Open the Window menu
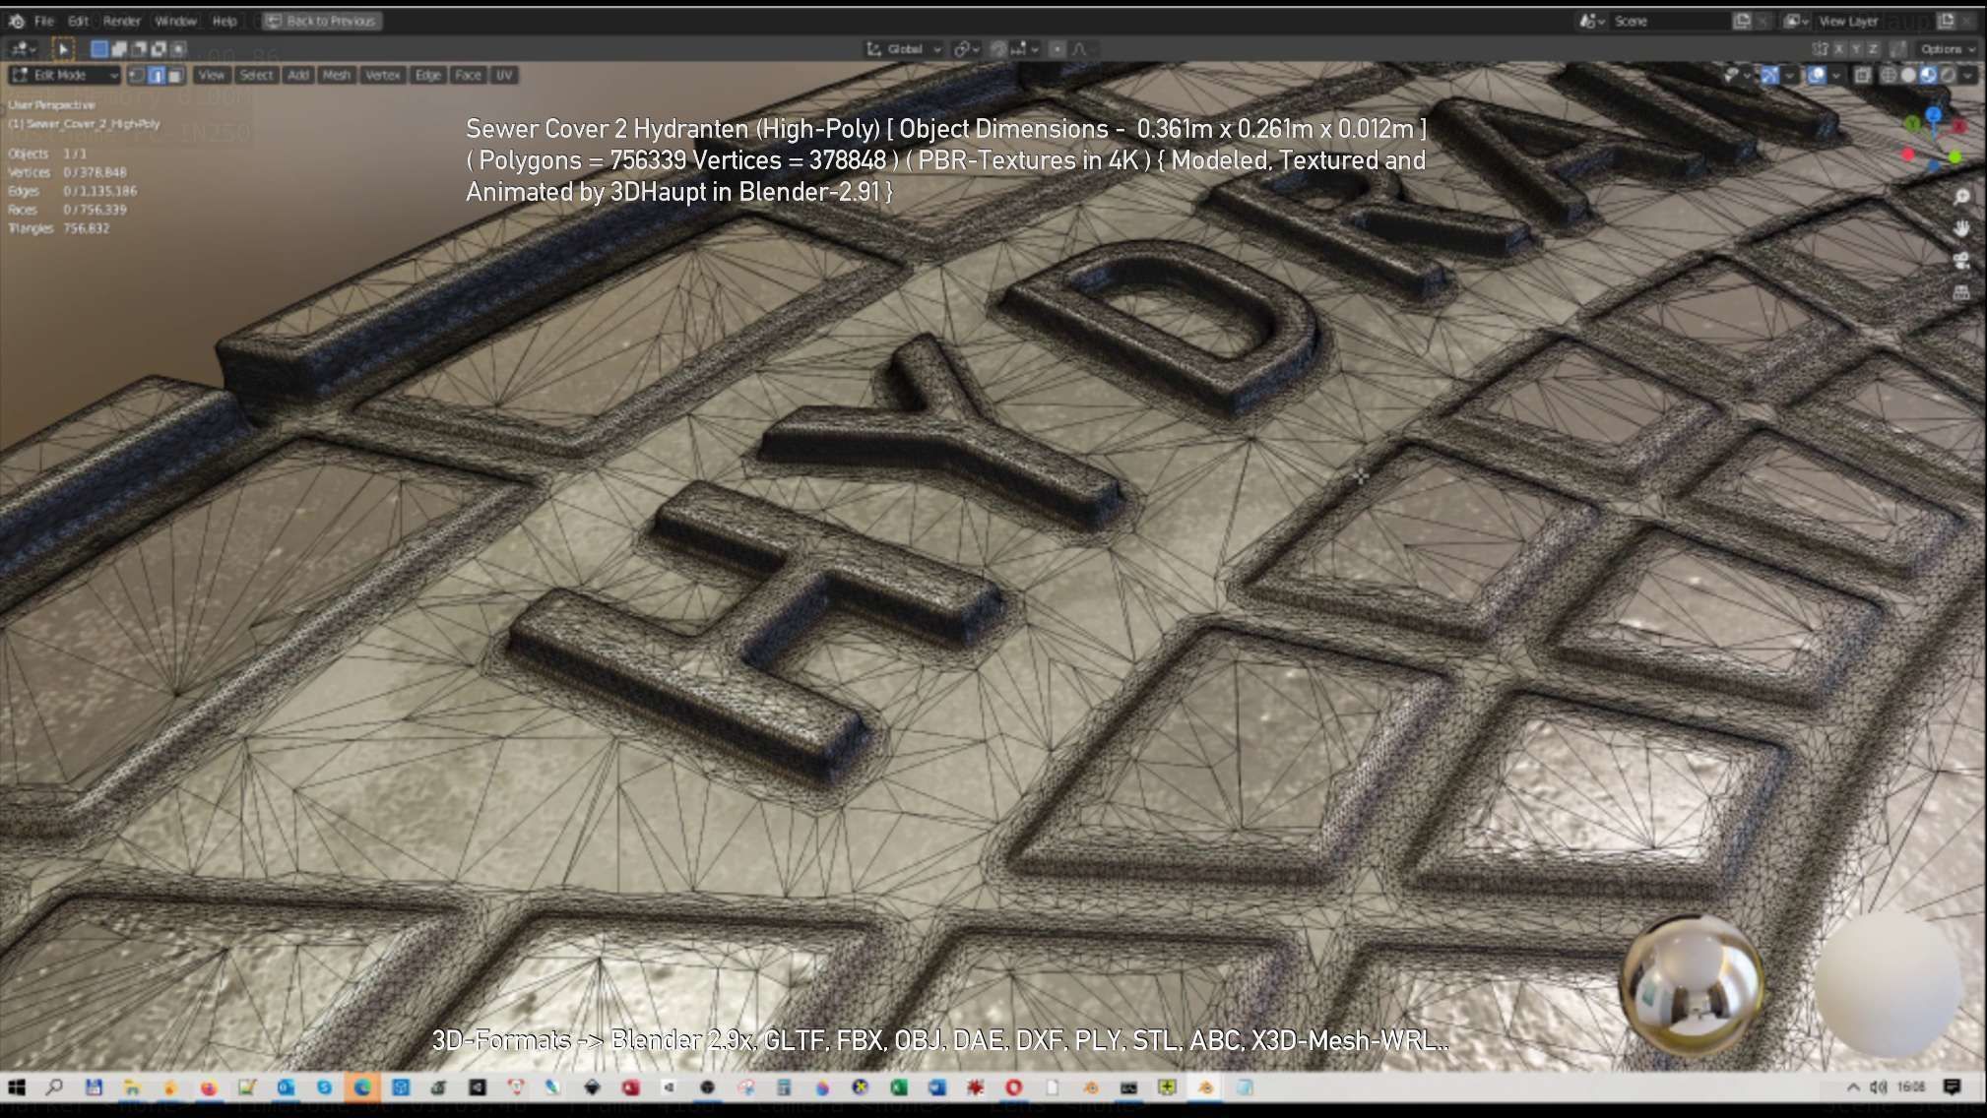Viewport: 1987px width, 1118px height. (176, 21)
